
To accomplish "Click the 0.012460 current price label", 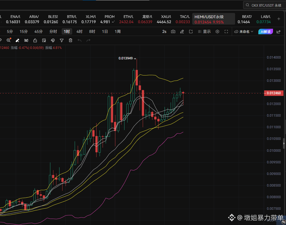I will coord(274,93).
